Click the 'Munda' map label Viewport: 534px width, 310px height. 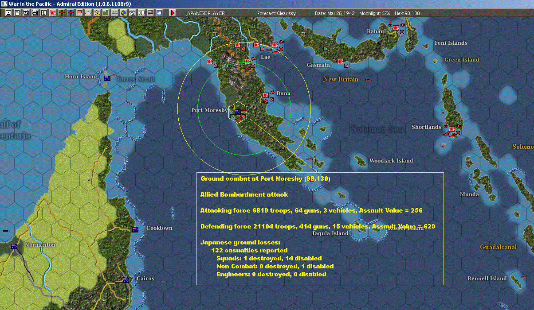(x=469, y=194)
